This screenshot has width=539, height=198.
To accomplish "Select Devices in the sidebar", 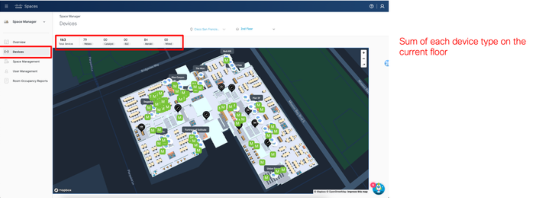I will coord(18,52).
